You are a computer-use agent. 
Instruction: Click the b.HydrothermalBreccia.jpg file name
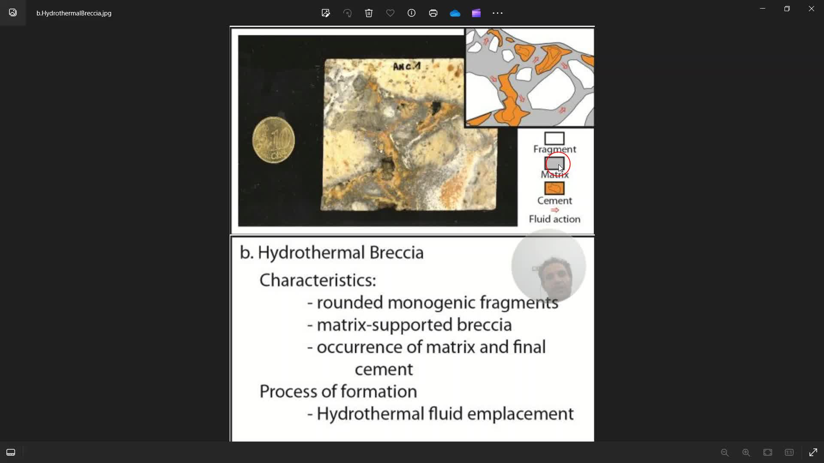pos(74,13)
